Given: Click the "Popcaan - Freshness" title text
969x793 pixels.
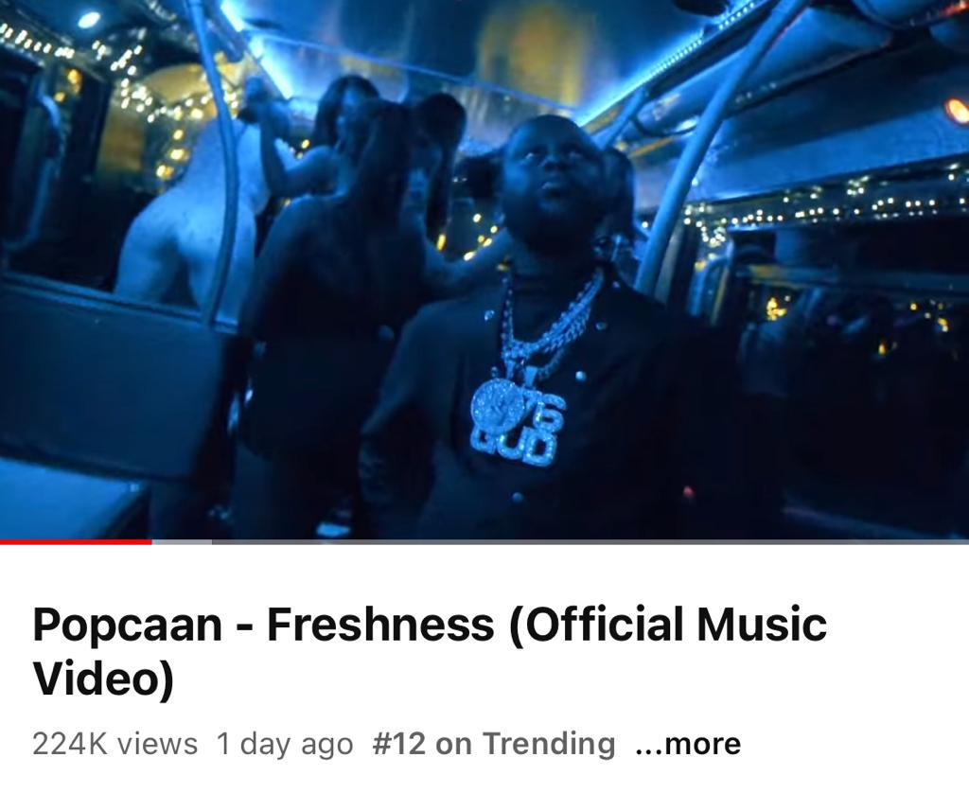Looking at the screenshot, I should click(x=264, y=623).
